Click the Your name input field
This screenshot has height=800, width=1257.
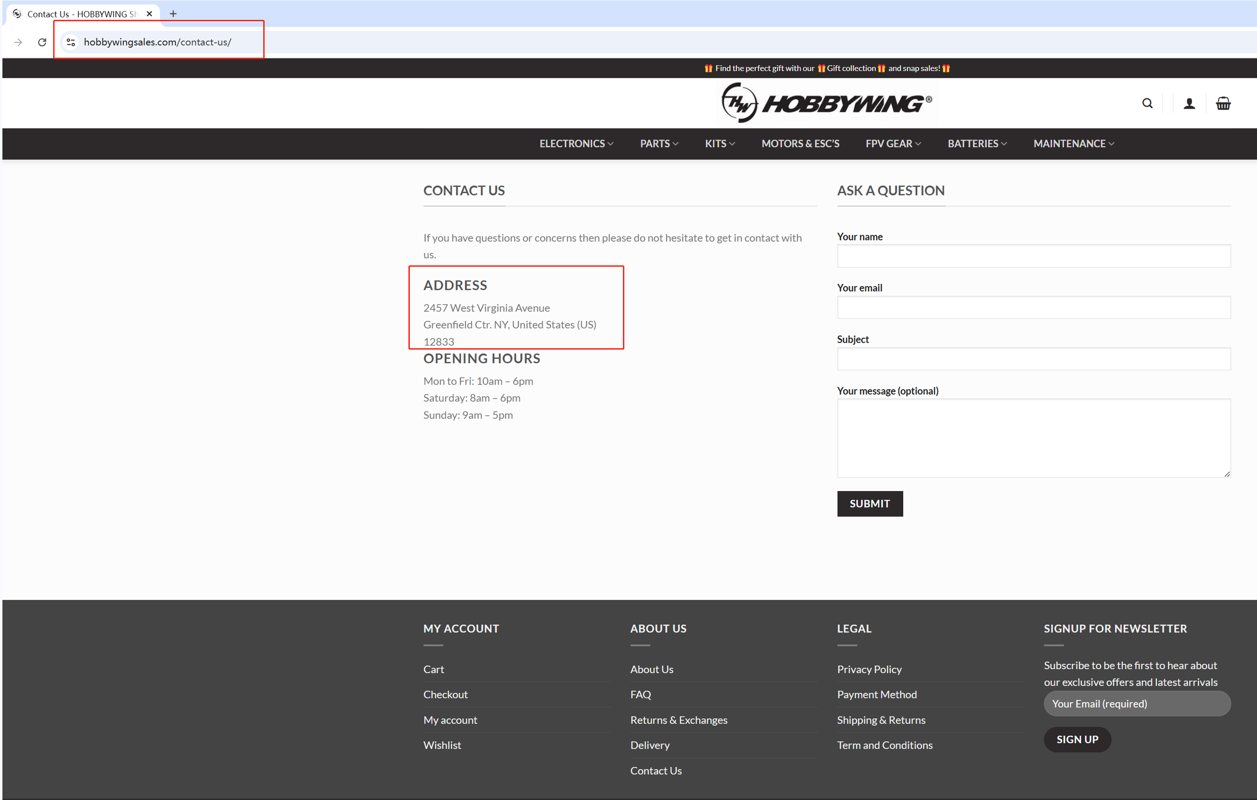point(1033,256)
